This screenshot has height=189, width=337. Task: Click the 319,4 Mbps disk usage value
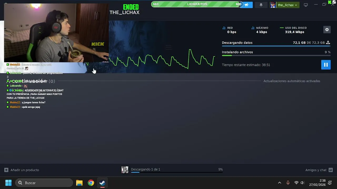(x=295, y=32)
